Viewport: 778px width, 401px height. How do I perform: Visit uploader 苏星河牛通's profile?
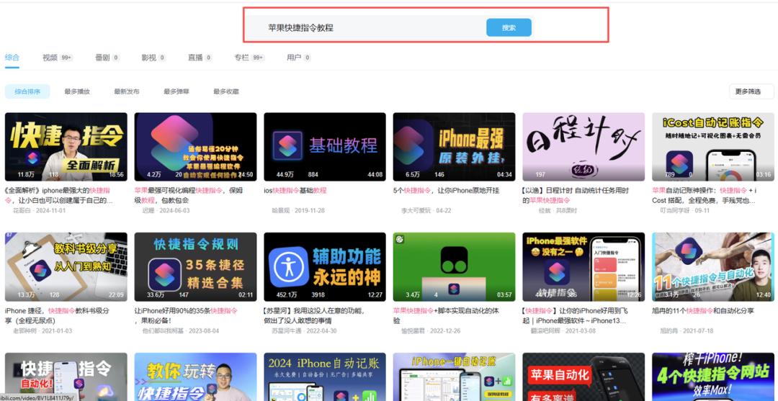(x=287, y=330)
